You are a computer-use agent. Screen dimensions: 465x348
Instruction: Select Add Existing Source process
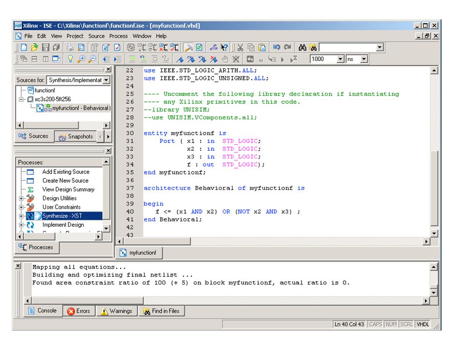click(65, 172)
